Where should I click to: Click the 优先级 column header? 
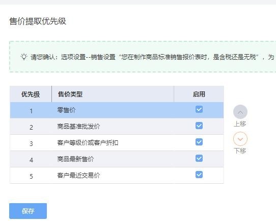(31, 94)
